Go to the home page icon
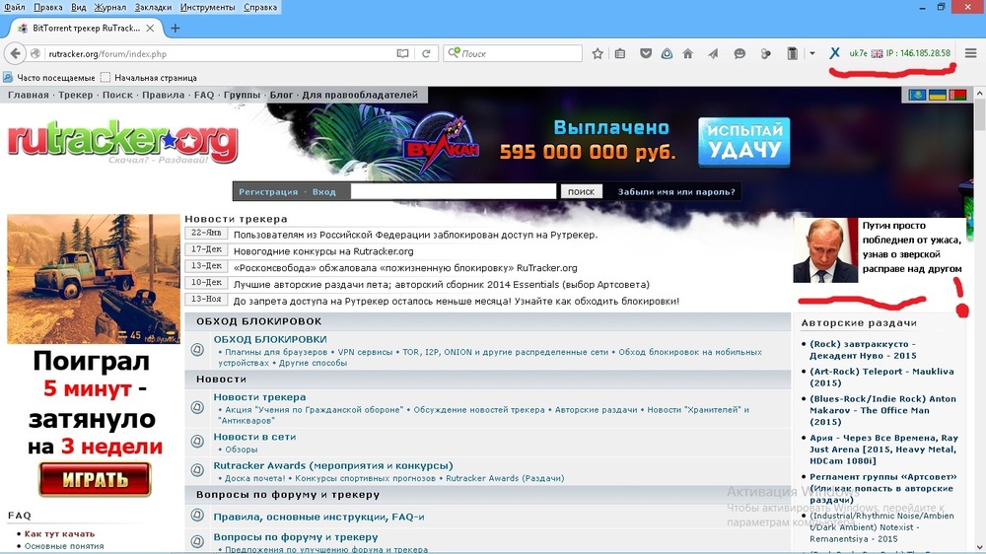 pyautogui.click(x=688, y=53)
